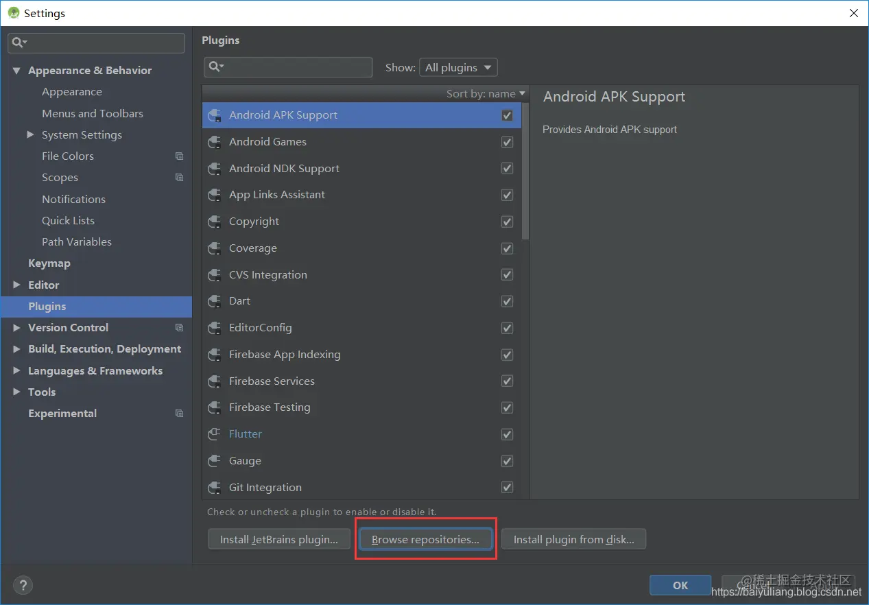The height and width of the screenshot is (605, 869).
Task: Disable the Firebase Services checkbox
Action: click(x=508, y=381)
